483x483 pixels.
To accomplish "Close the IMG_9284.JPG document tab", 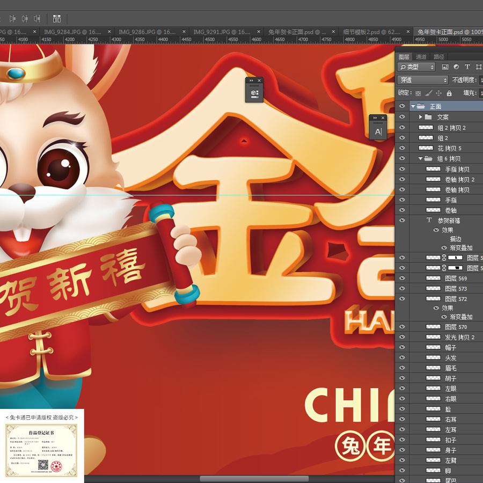I will [109, 32].
